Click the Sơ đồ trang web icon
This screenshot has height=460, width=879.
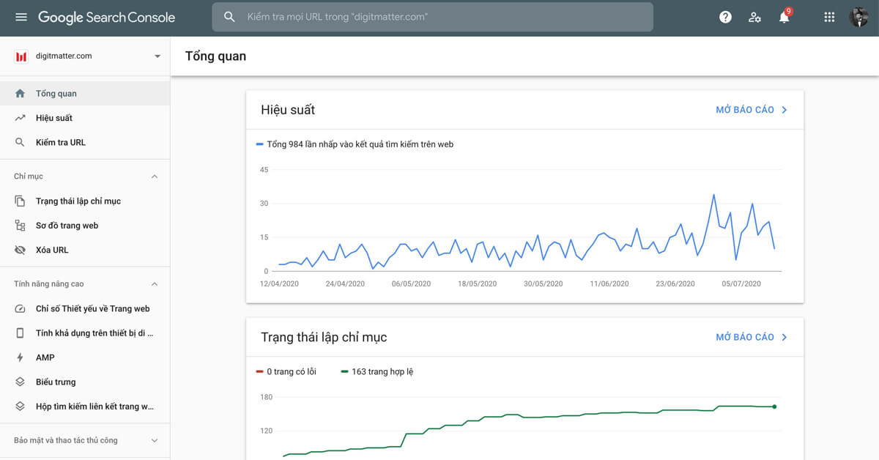21,226
